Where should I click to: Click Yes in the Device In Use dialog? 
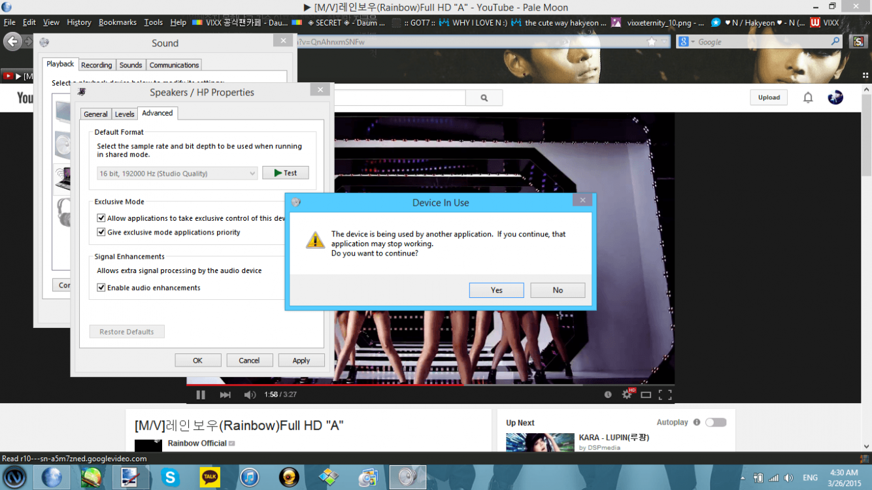pyautogui.click(x=496, y=290)
